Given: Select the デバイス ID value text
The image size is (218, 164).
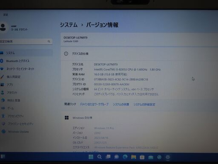Looking at the screenshot, I should pyautogui.click(x=121, y=79).
